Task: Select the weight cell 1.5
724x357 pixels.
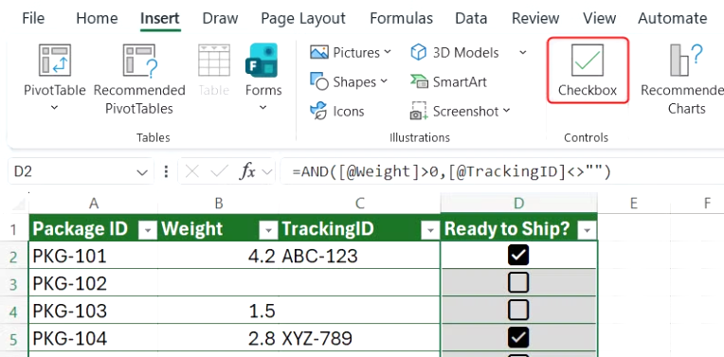Action: click(x=219, y=311)
